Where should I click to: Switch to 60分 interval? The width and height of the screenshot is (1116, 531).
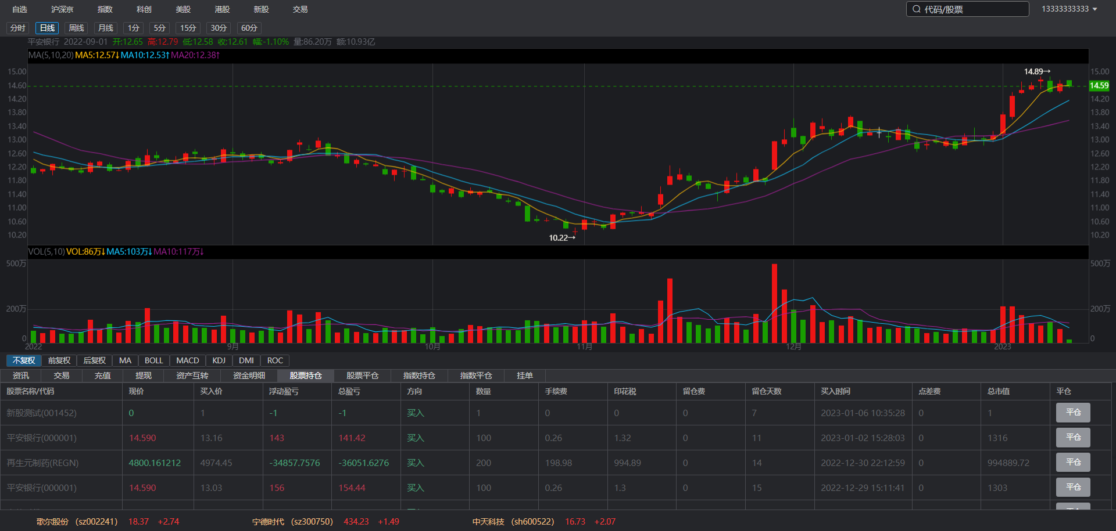pyautogui.click(x=249, y=28)
